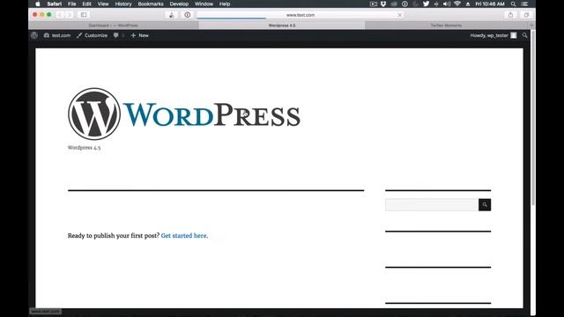Screen dimensions: 564x317
Task: Click the page's vertical scrollbar
Action: (x=533, y=119)
